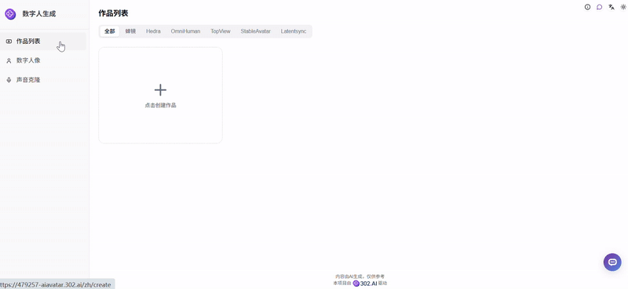
Task: Click the 内容由AI生成，仅供参考 footer text
Action: pos(360,276)
